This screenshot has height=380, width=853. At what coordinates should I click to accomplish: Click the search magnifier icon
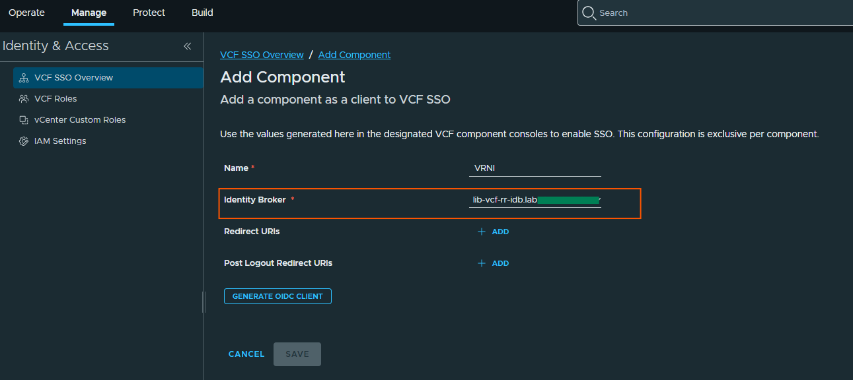pyautogui.click(x=589, y=13)
